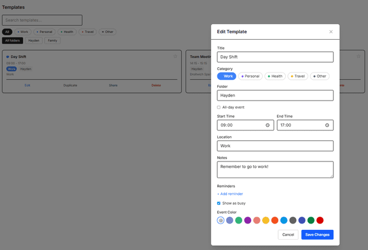This screenshot has height=250, width=368.
Task: Filter templates by Health category
Action: click(67, 32)
